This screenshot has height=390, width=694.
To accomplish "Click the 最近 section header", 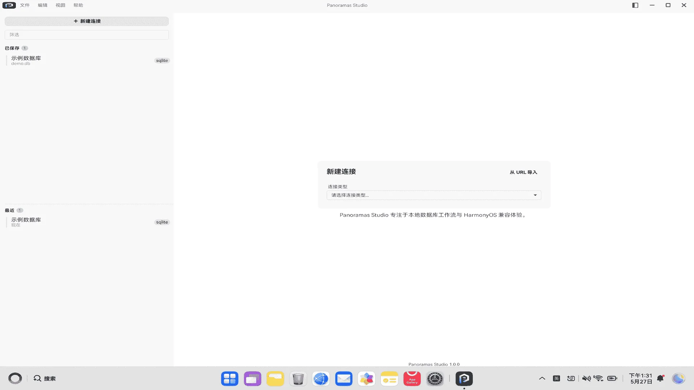I will 9,210.
